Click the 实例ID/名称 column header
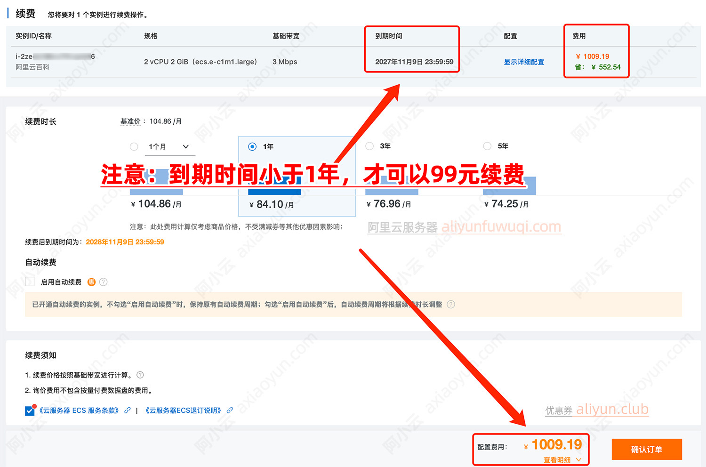The image size is (706, 467). 33,36
